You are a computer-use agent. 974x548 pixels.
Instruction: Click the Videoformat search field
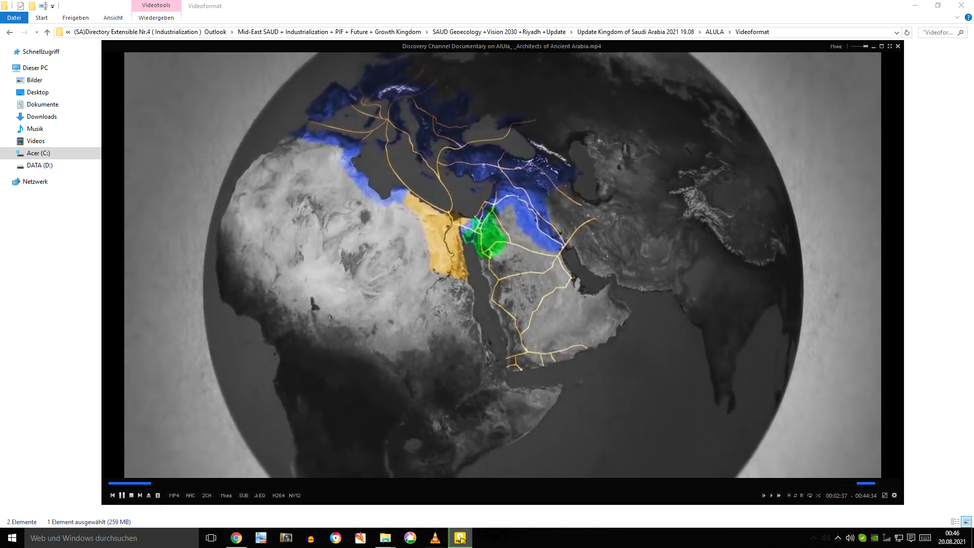click(943, 32)
